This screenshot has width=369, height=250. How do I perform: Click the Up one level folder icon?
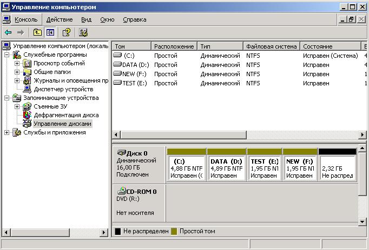coord(37,32)
